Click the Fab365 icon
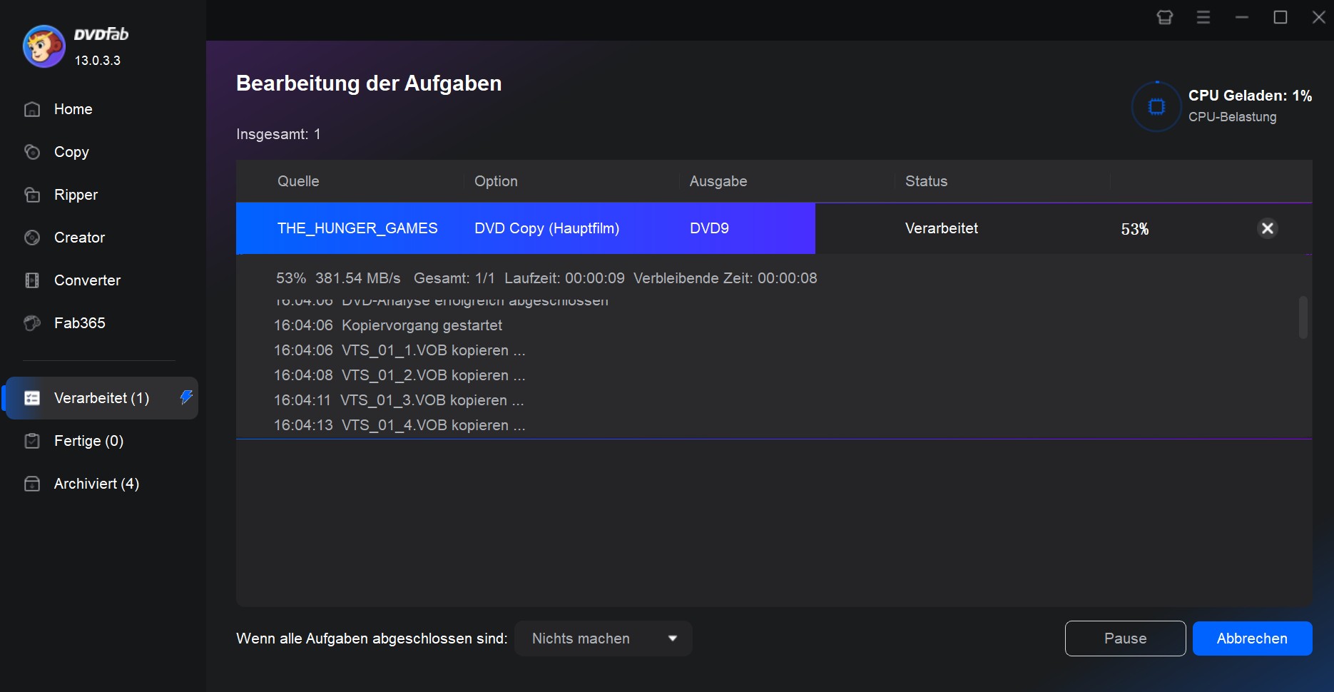 [32, 323]
